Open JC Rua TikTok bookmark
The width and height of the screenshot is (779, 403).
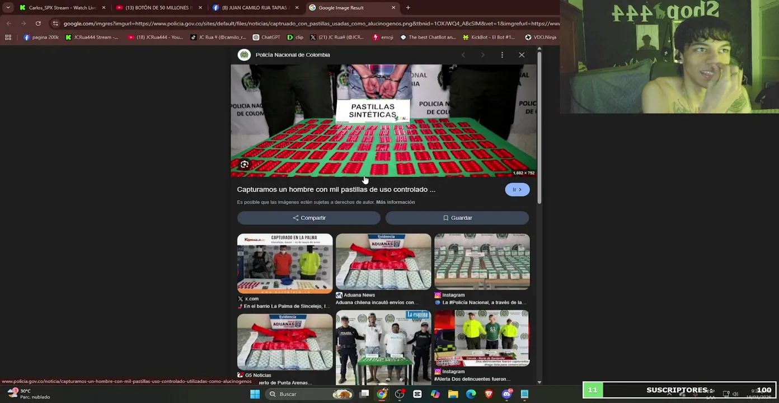(x=218, y=38)
